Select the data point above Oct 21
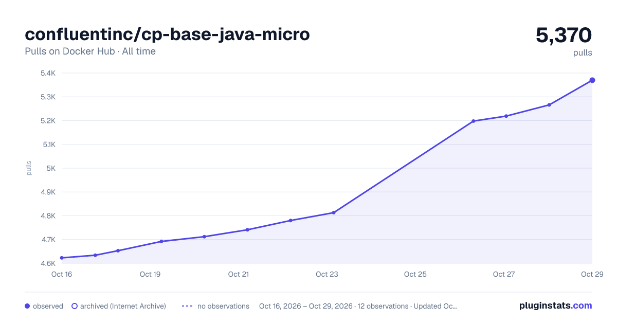617x324 pixels. 247,230
